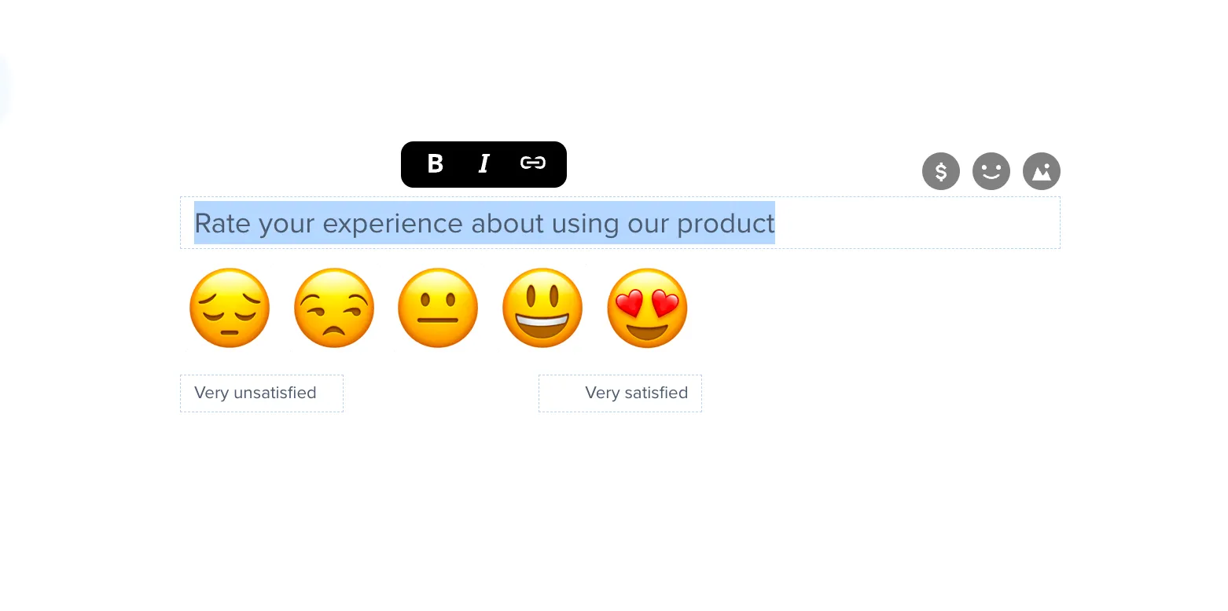Toggle bold formatting on selected text
1228x611 pixels.
click(x=435, y=163)
